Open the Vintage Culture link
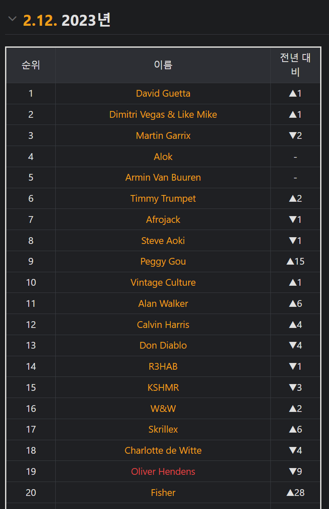 [163, 282]
